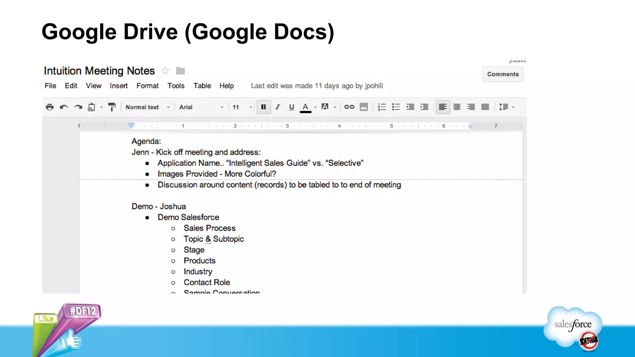Open the View menu

coord(94,86)
